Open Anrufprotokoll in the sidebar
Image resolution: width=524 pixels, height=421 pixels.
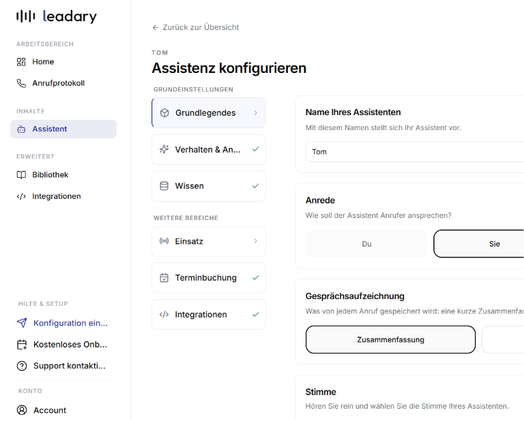coord(63,83)
